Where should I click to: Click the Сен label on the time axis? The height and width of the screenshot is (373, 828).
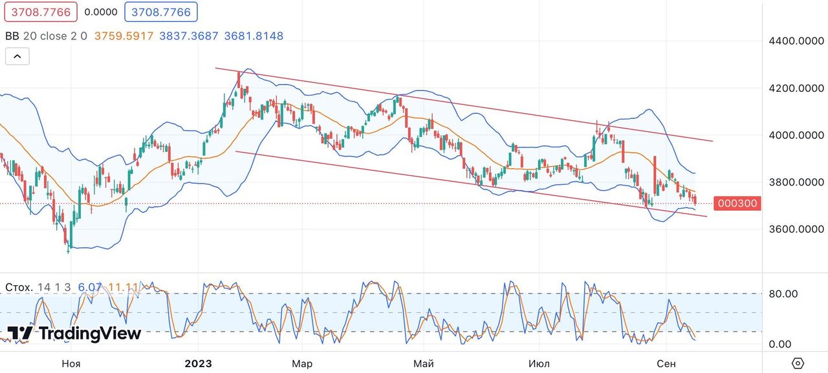(666, 363)
